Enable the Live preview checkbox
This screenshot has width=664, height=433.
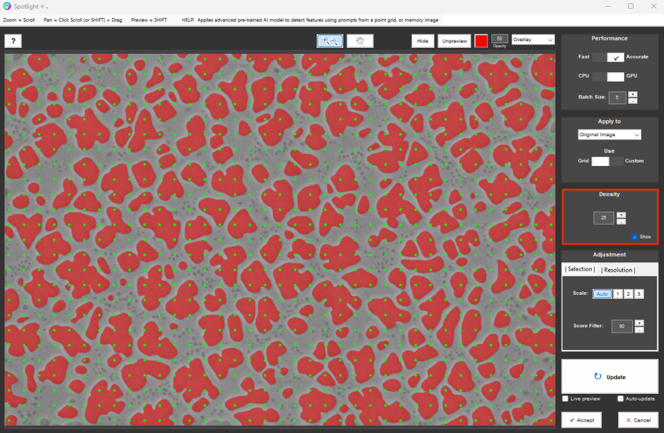coord(565,398)
